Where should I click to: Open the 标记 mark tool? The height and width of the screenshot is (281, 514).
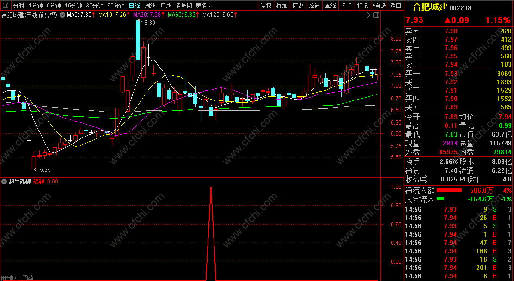pyautogui.click(x=362, y=6)
